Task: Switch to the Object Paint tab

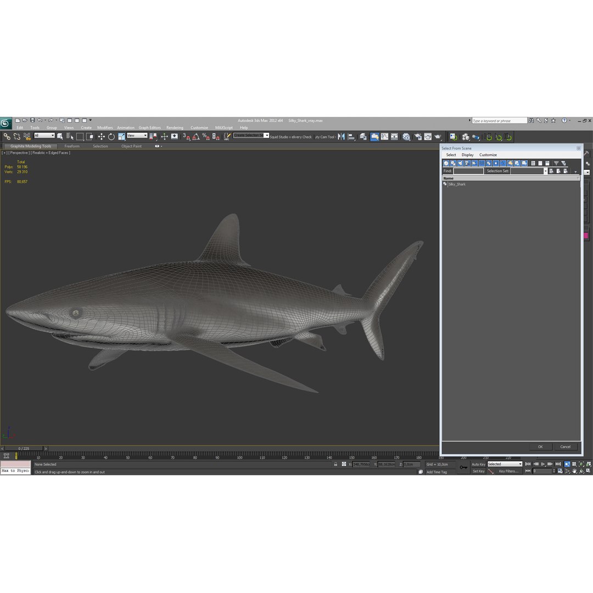Action: click(x=131, y=146)
